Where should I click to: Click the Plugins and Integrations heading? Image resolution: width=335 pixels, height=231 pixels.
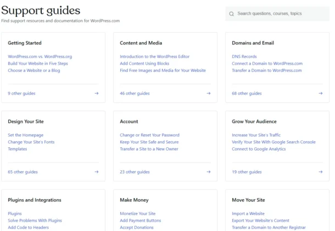35,200
